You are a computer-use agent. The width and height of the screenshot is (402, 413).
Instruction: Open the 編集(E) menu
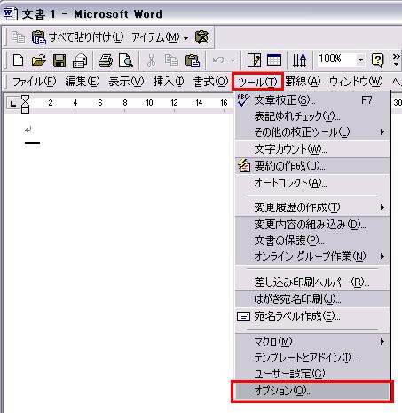click(x=83, y=82)
